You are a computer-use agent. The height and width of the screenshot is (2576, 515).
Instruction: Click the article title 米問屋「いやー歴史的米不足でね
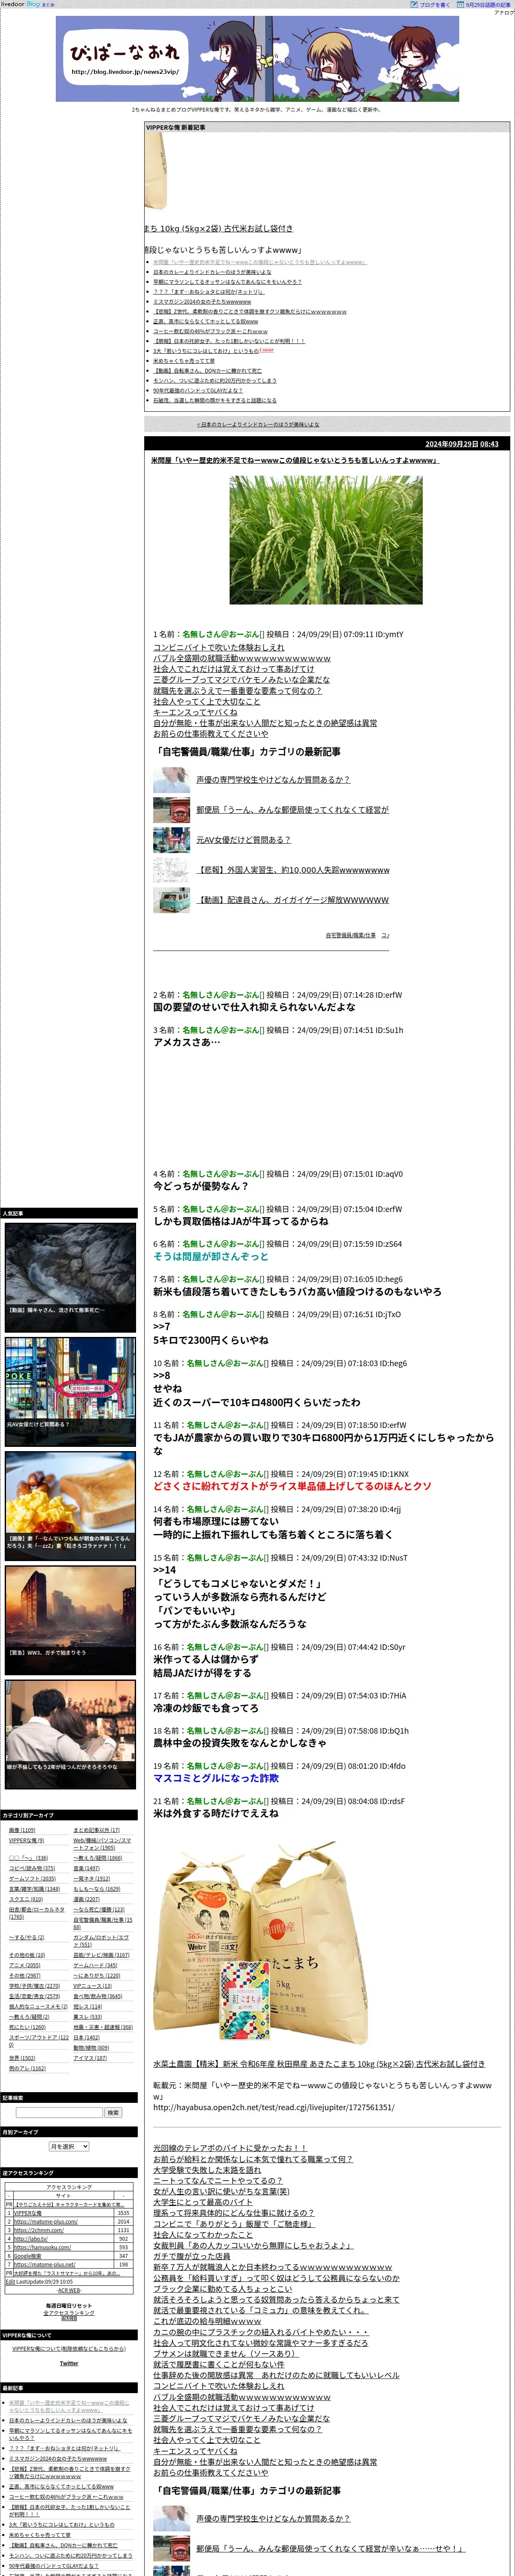(x=294, y=460)
